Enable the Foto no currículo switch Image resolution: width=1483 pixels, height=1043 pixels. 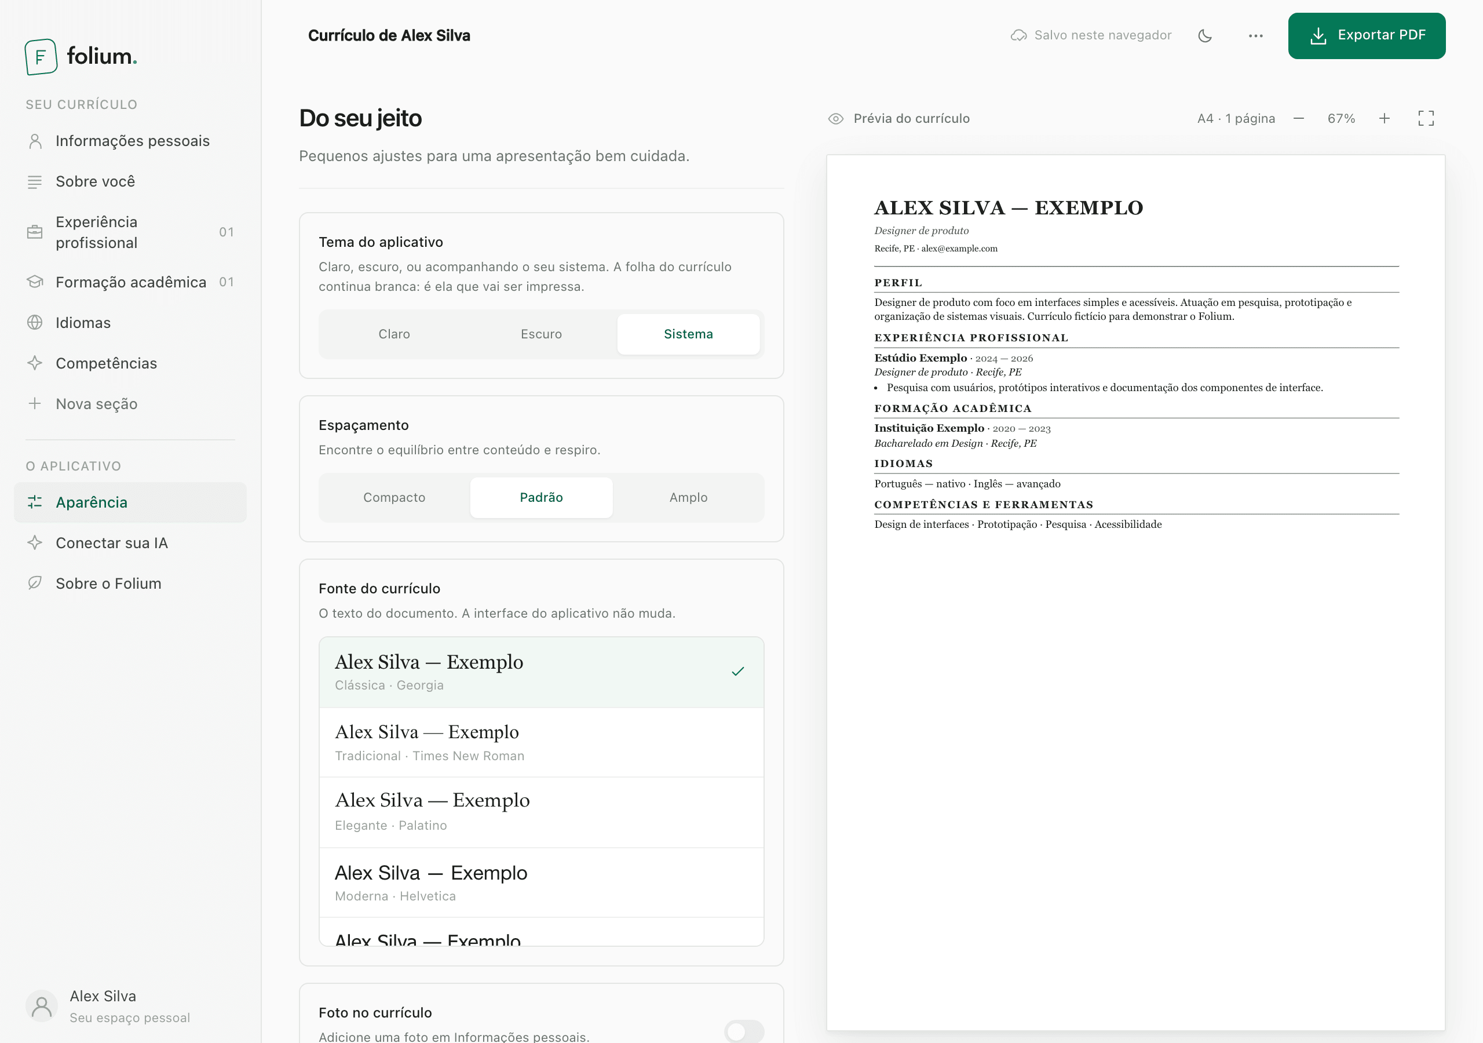pyautogui.click(x=744, y=1031)
